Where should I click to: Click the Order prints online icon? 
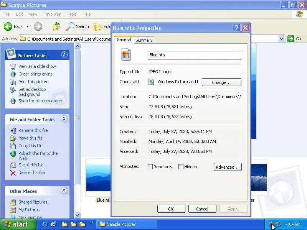[13, 74]
